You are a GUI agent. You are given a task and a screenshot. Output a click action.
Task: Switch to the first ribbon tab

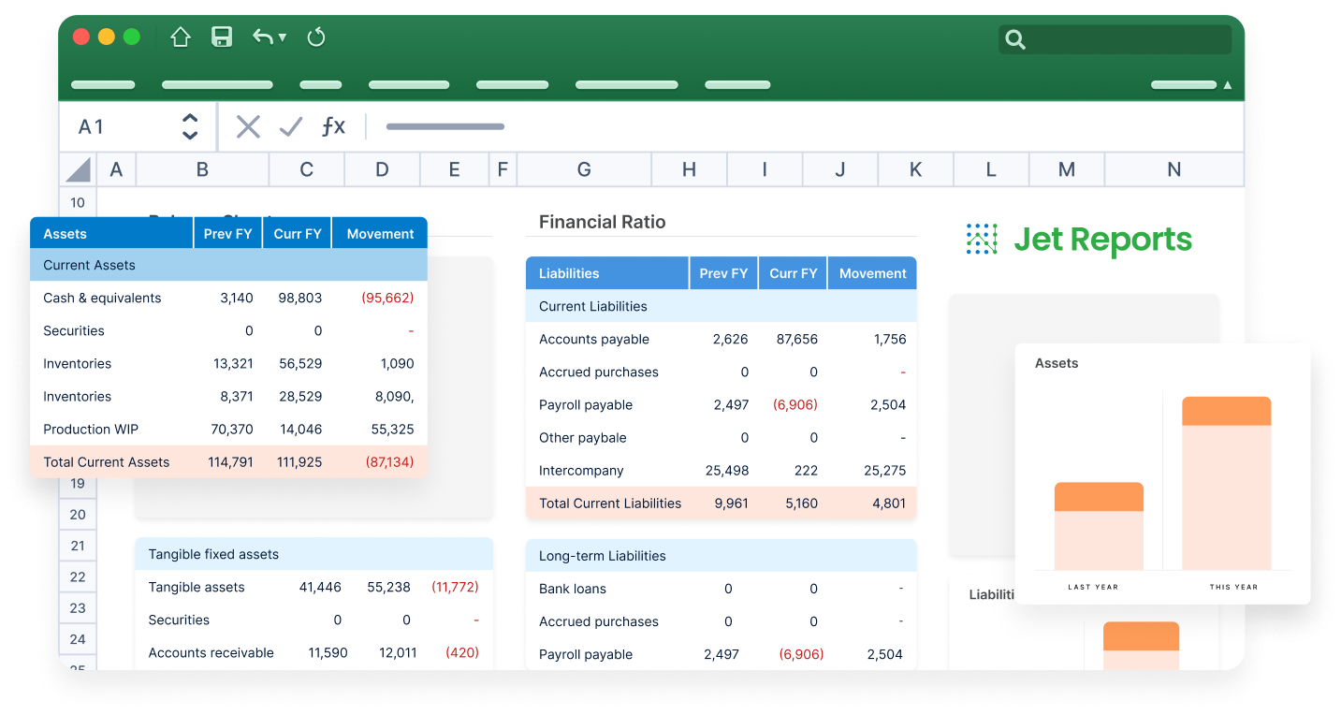(x=102, y=84)
